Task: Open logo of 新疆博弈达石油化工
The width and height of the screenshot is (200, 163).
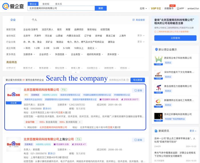Action: click(158, 103)
